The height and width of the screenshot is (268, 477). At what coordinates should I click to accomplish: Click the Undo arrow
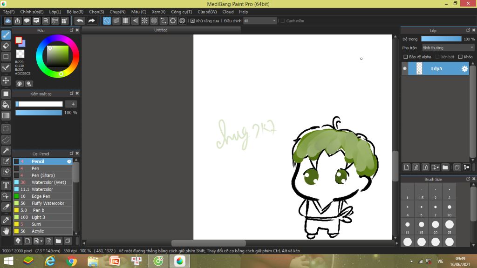tap(80, 20)
